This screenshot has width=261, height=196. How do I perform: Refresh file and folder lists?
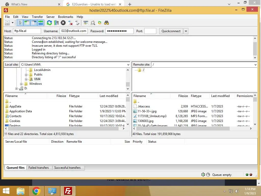[x=49, y=23]
